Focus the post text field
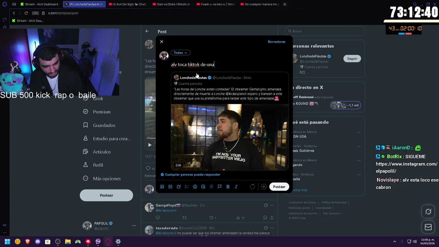The image size is (439, 247). tap(229, 64)
